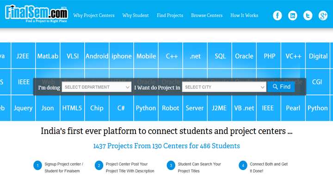Select the MatLab technology tile
This screenshot has height=176, width=333.
coord(48,56)
